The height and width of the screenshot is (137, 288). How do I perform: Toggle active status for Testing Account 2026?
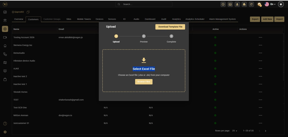(x=215, y=37)
